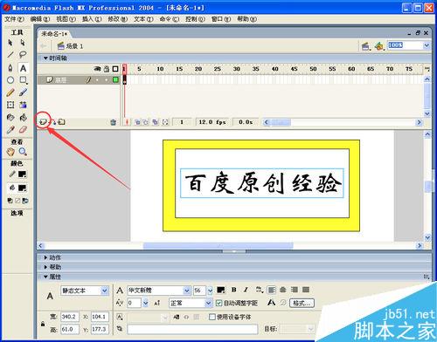Select the Line tool

click(x=10, y=54)
